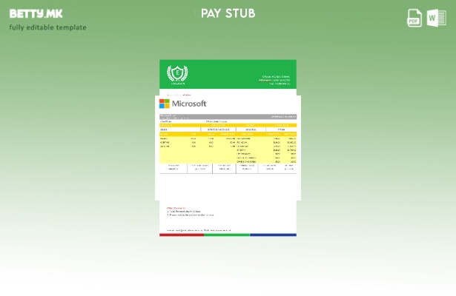
Task: Click the company address in green header
Action: [279, 79]
